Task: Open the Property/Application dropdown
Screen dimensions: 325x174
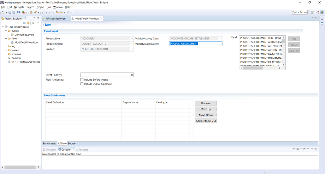Action: pyautogui.click(x=220, y=44)
